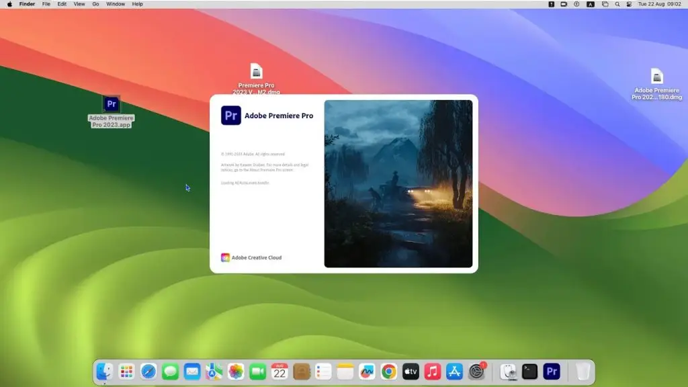Viewport: 688px width, 387px height.
Task: Start FaceTime from the Dock
Action: click(x=257, y=372)
